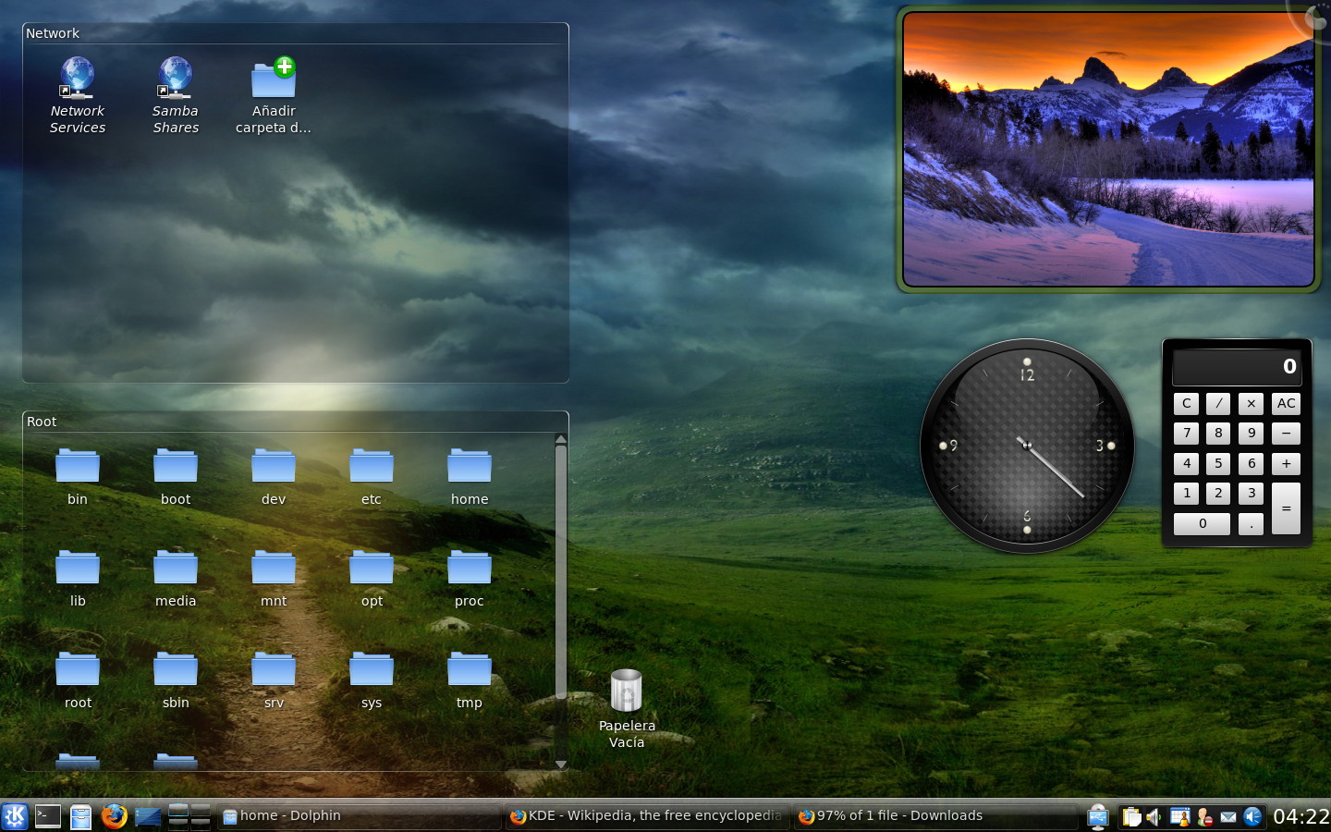
Task: Click the digital clock showing 04:22
Action: [1301, 816]
